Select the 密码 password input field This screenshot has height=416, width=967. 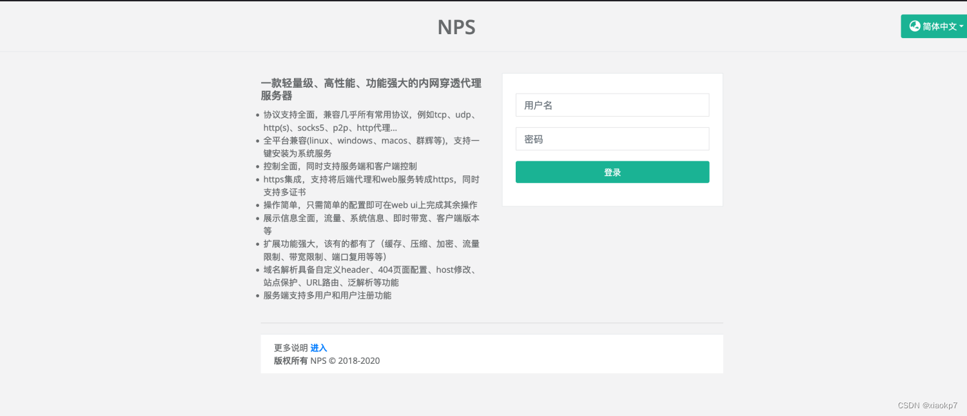[612, 139]
